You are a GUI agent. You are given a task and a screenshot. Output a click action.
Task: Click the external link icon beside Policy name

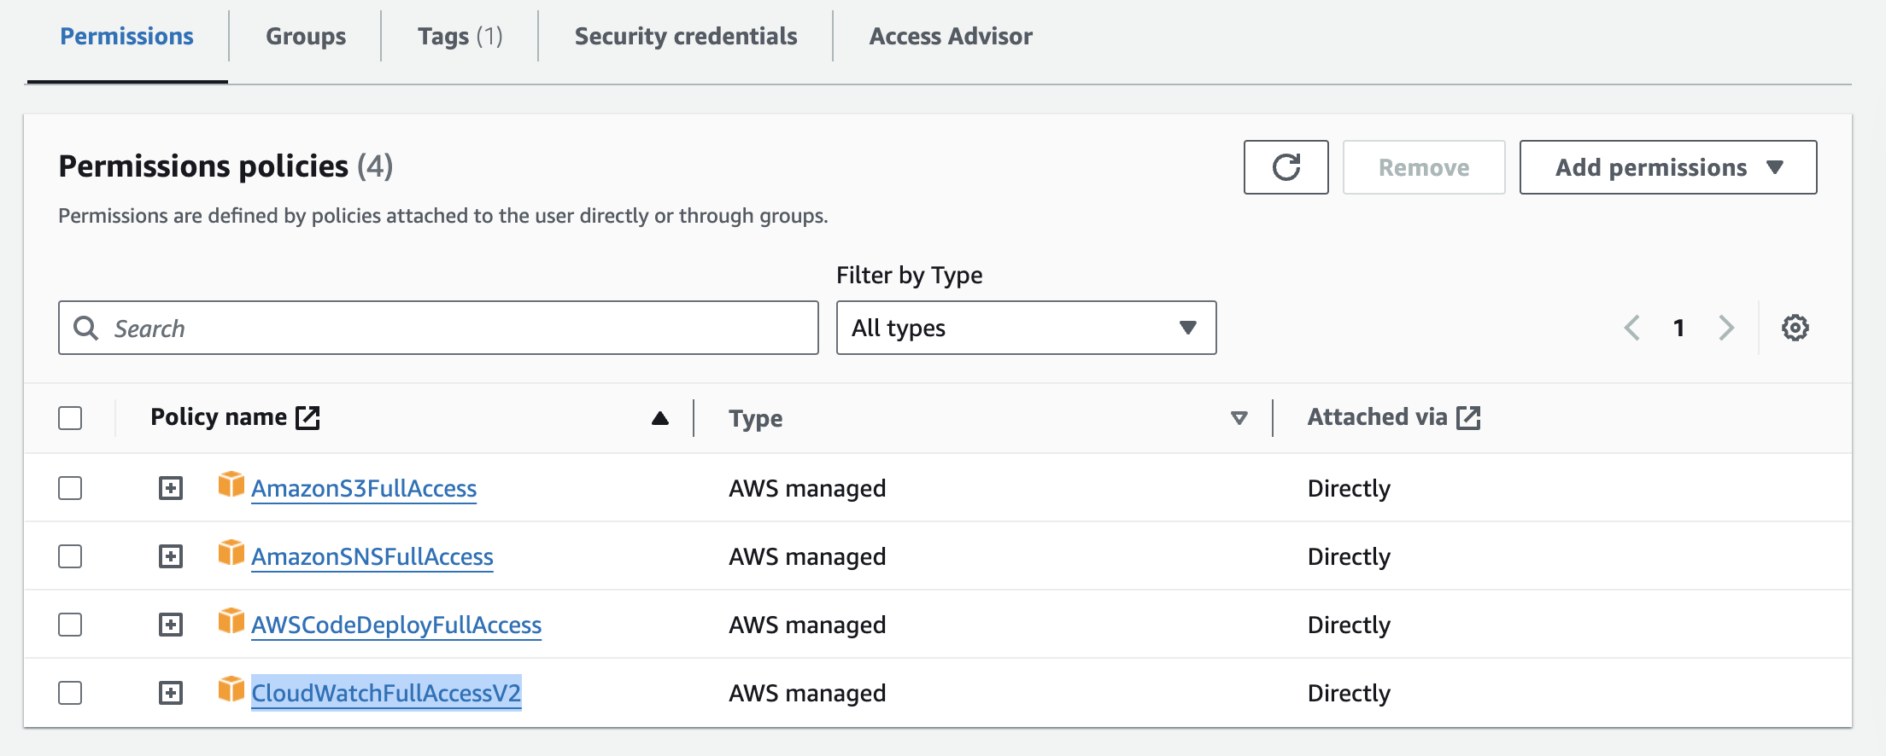pos(307,417)
